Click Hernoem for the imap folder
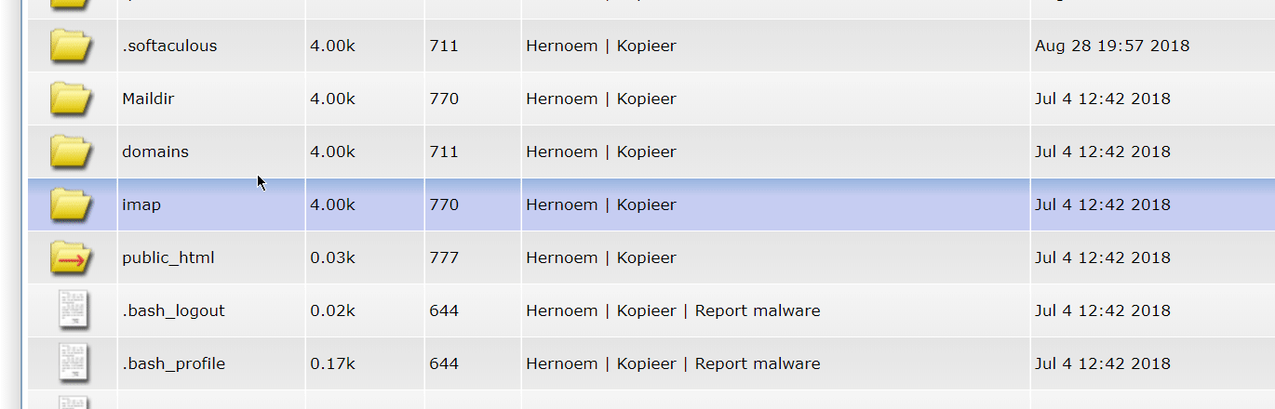 tap(561, 204)
